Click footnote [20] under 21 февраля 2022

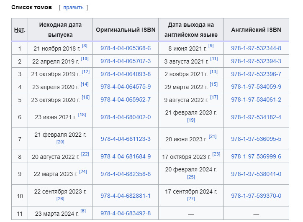coord(60,142)
